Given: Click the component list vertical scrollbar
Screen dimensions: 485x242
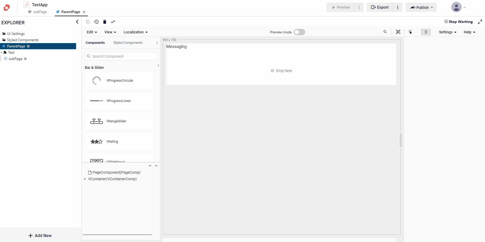Looking at the screenshot, I should click(x=158, y=66).
